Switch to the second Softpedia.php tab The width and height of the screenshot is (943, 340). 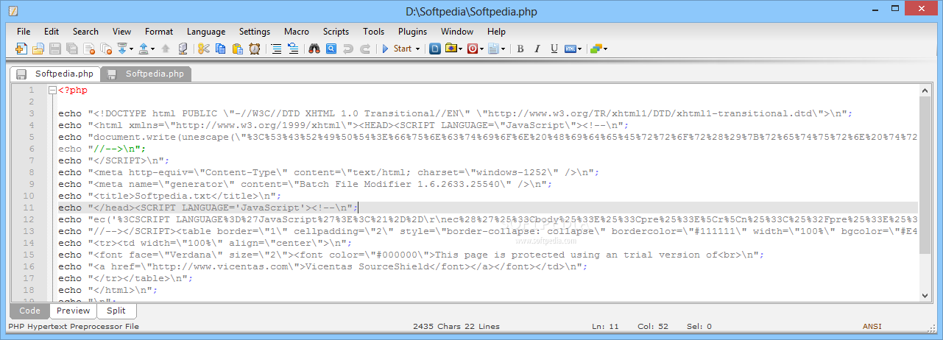coord(146,74)
